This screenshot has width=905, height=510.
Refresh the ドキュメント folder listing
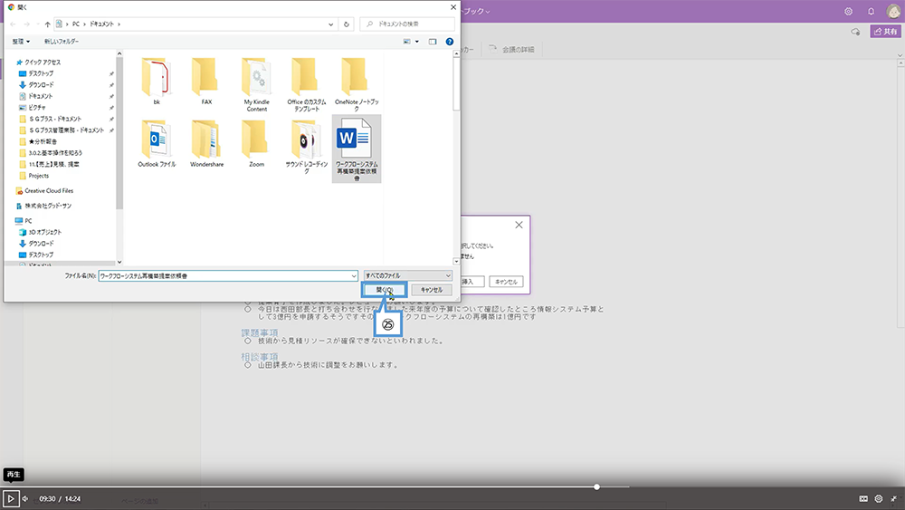click(x=347, y=24)
